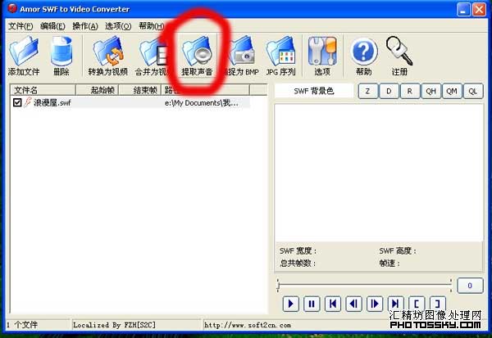Click the 起始帧 column header
The width and height of the screenshot is (492, 338).
click(98, 90)
